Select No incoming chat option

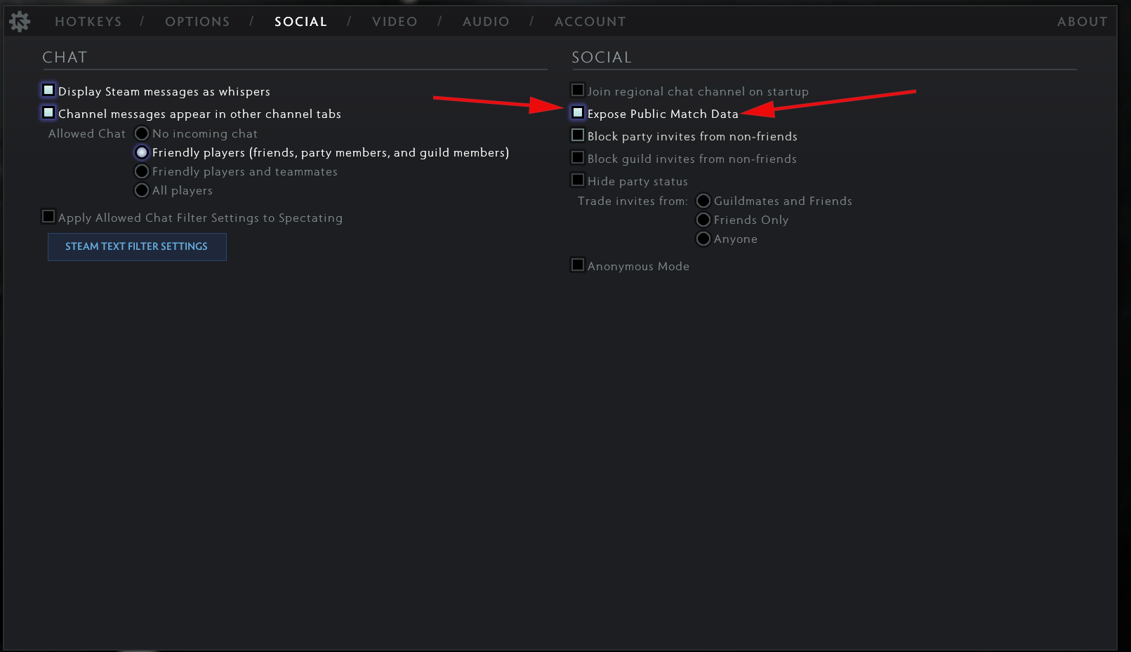click(142, 133)
